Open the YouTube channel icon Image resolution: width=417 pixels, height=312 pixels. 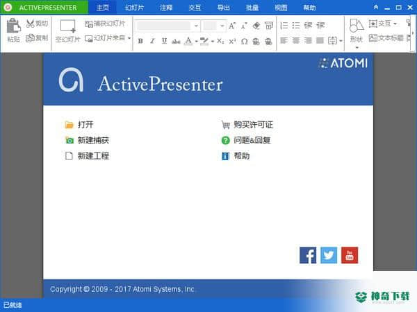pos(350,255)
